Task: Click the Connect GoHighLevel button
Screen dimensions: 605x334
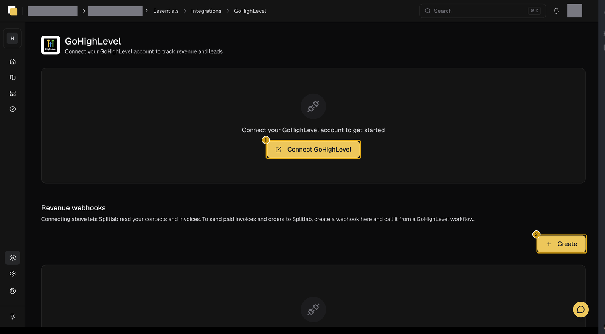Action: (x=313, y=150)
